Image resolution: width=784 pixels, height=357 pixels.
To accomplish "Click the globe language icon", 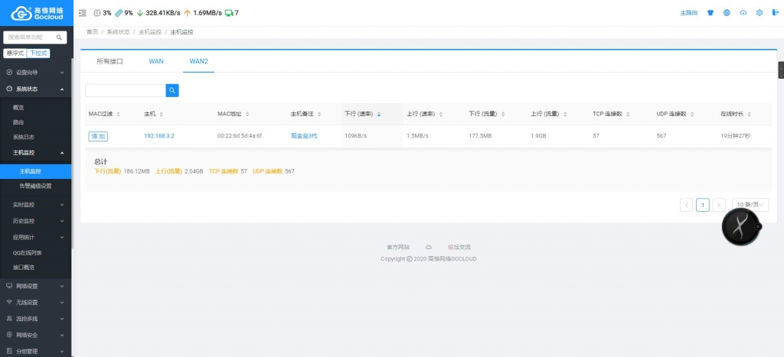I will coord(727,13).
